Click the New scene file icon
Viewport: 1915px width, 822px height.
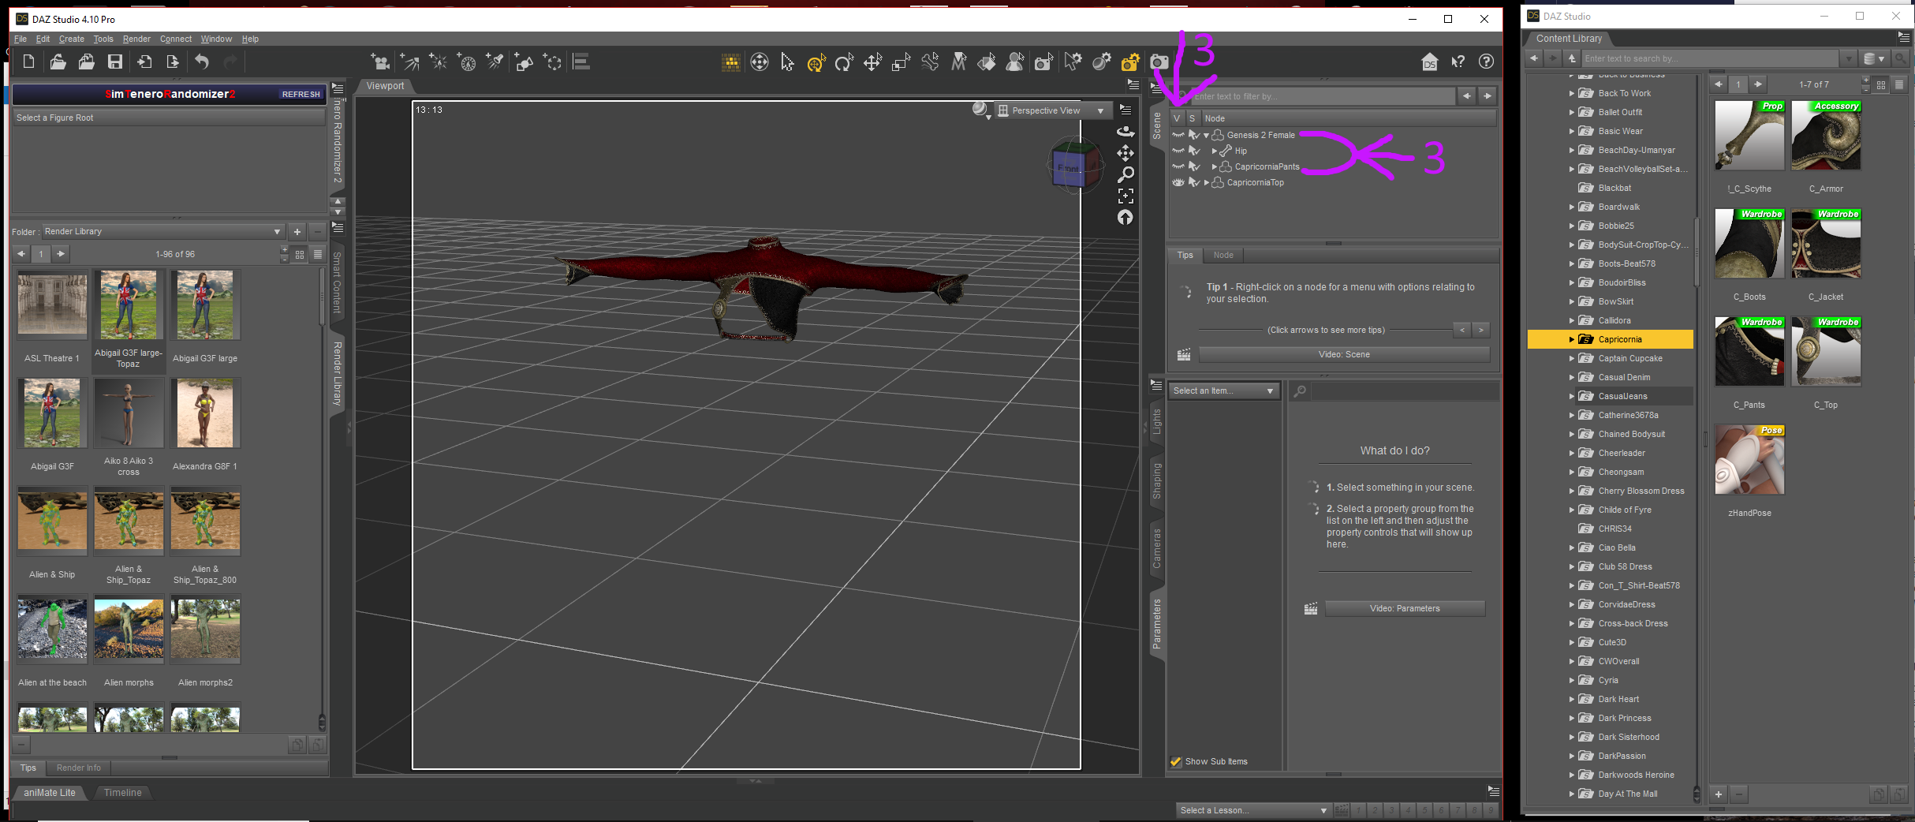click(28, 62)
